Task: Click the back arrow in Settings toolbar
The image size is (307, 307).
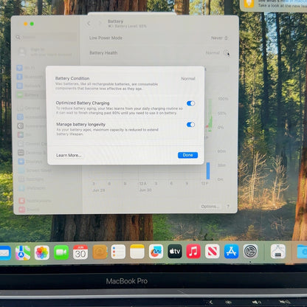Action: coord(89,24)
